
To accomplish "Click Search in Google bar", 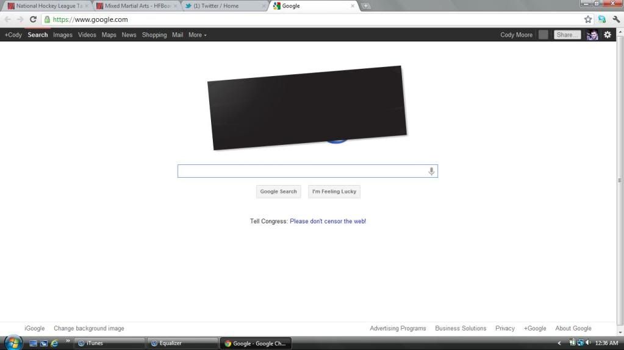I will pos(38,35).
